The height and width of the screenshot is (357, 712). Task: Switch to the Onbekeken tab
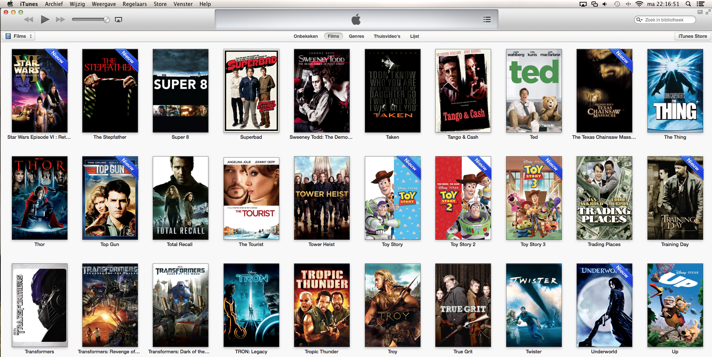[x=306, y=36]
